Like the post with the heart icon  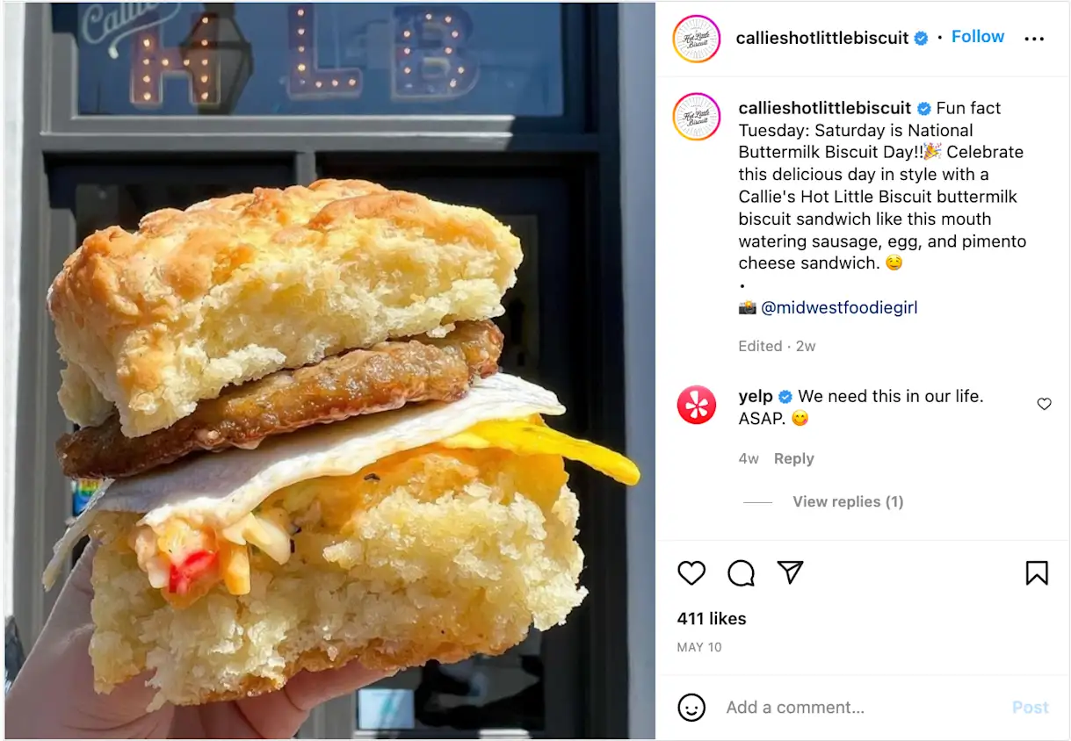691,573
